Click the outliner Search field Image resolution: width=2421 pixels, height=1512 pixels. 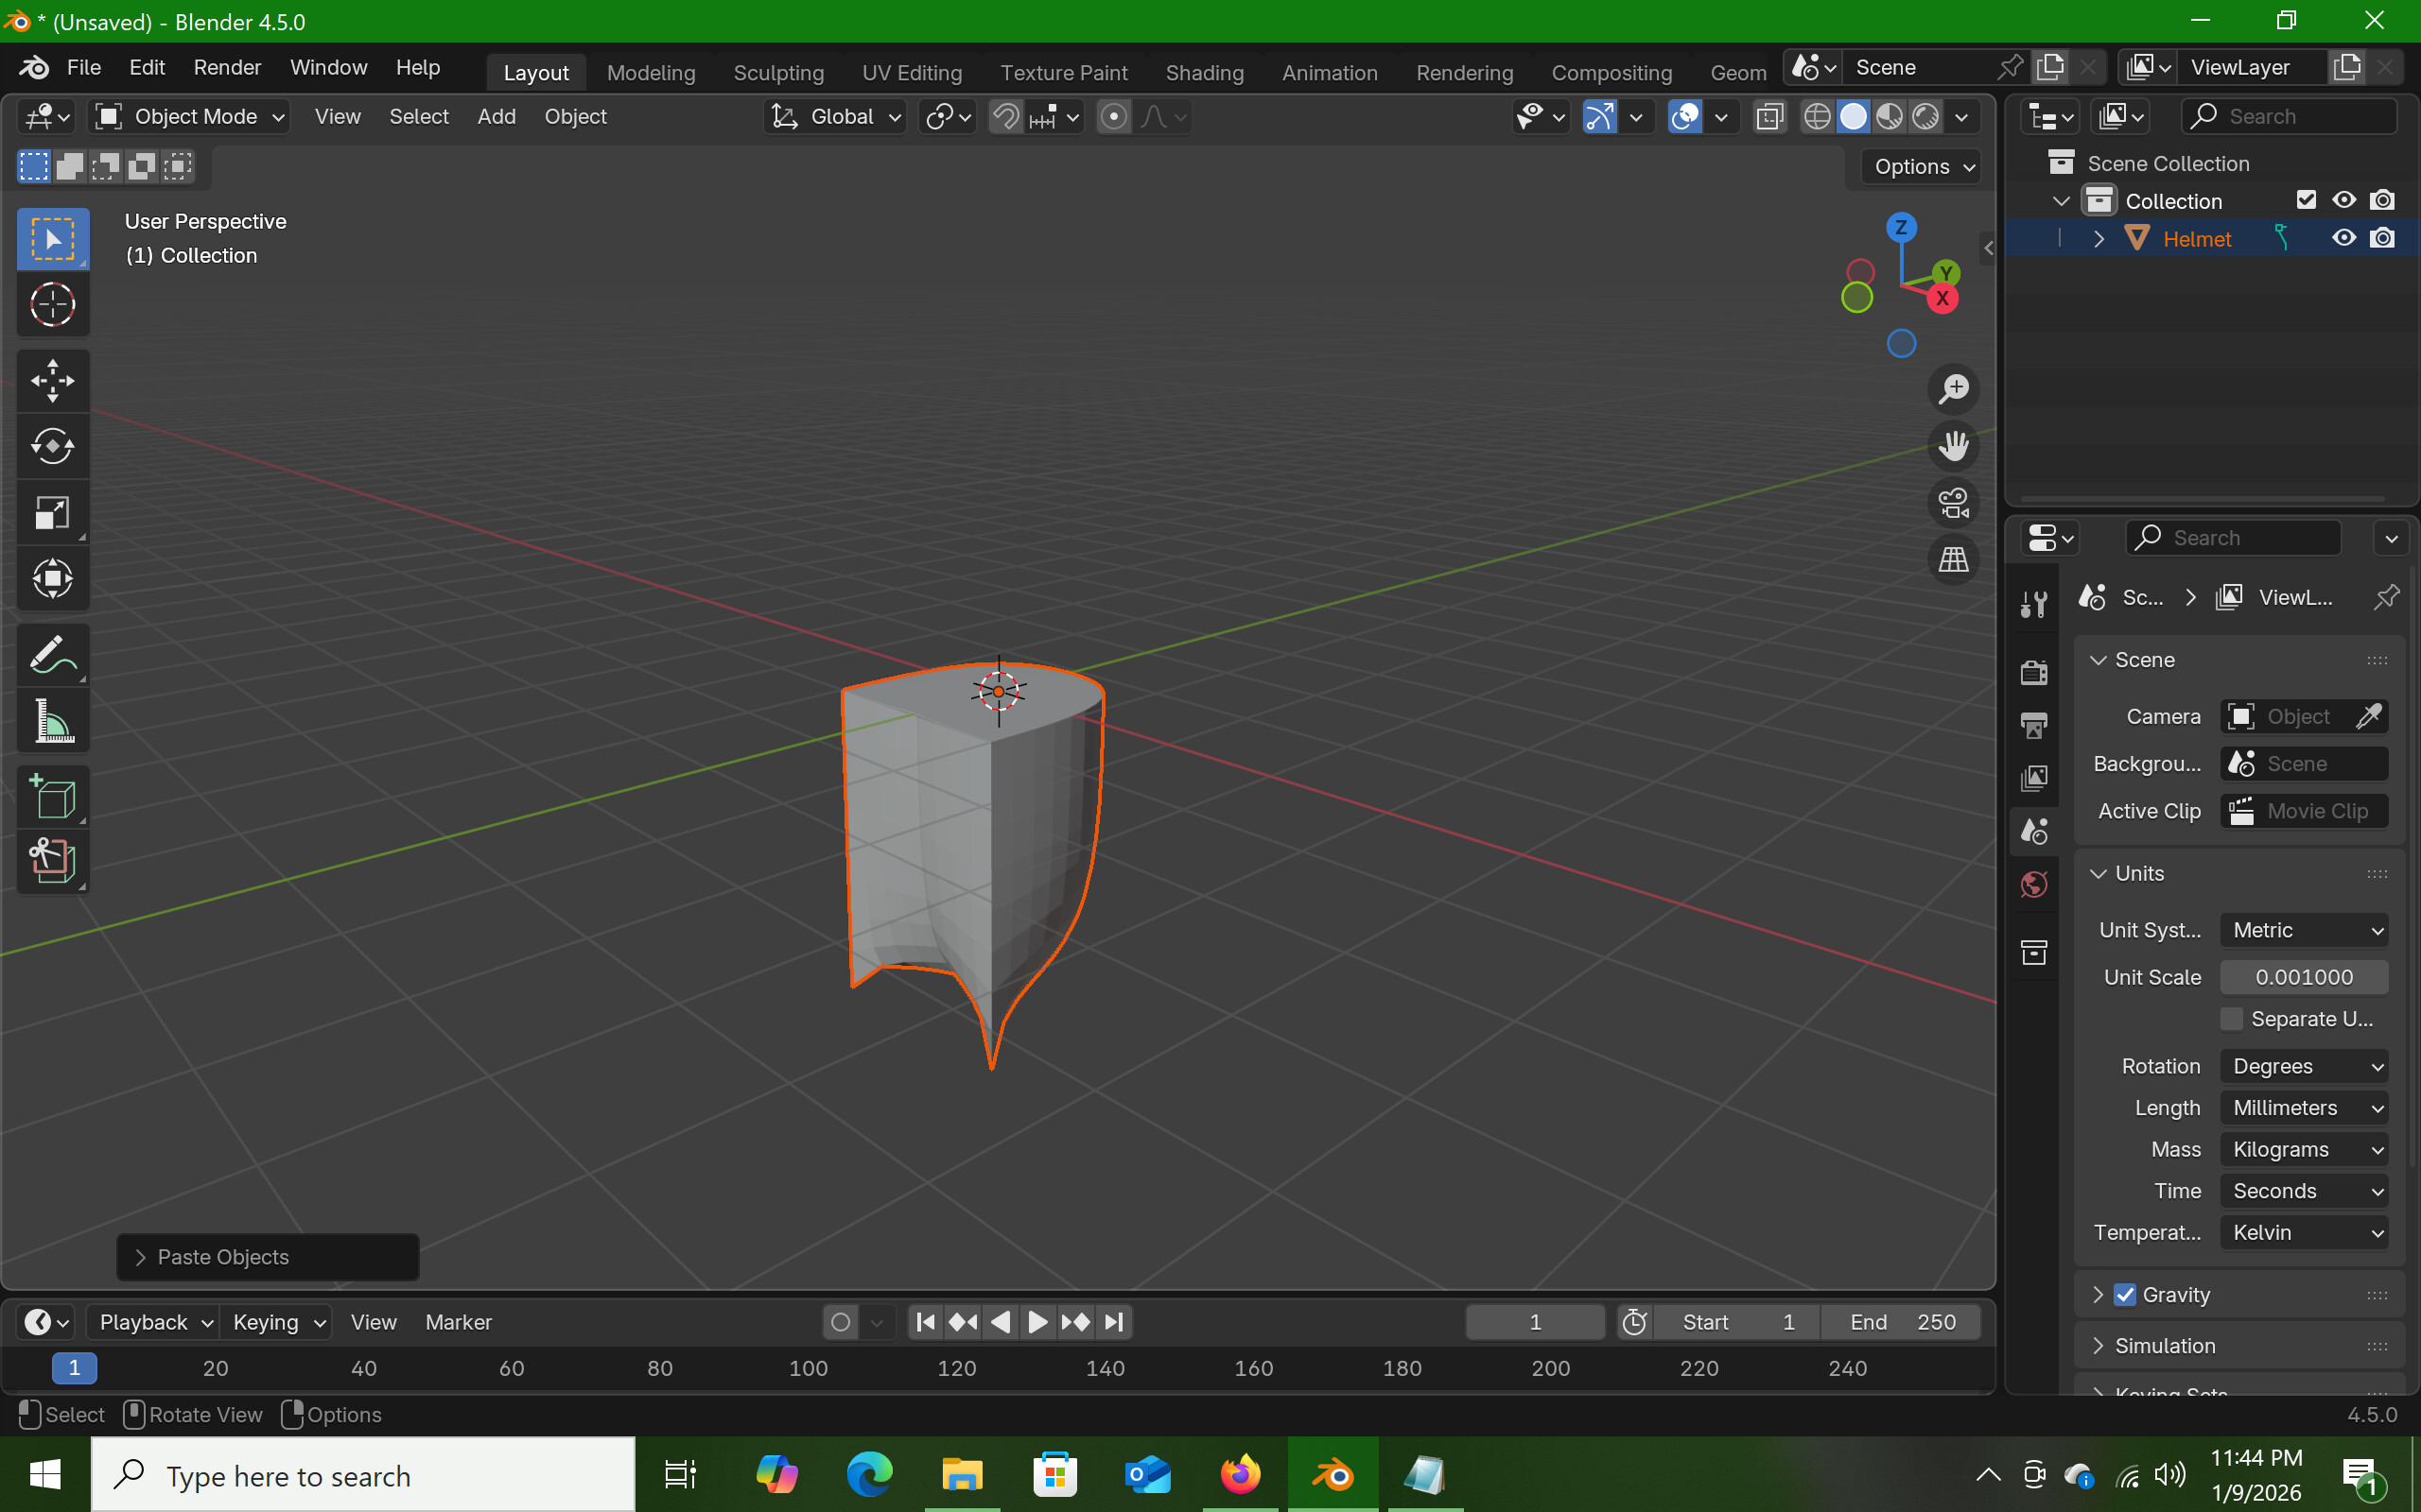pyautogui.click(x=2289, y=117)
